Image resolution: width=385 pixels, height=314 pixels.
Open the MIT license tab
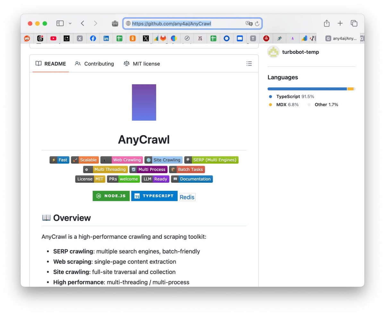click(141, 64)
